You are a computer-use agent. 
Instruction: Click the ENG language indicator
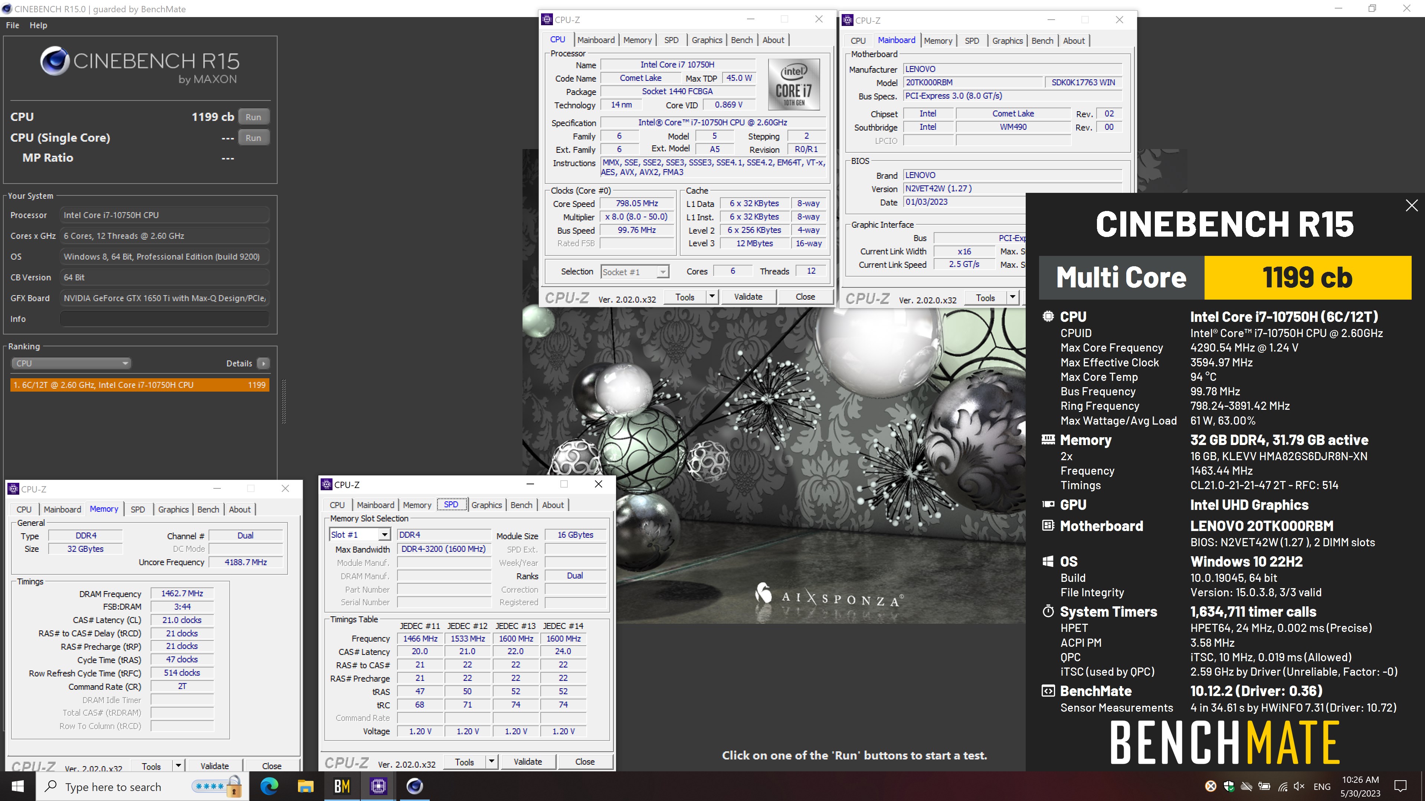pos(1321,786)
